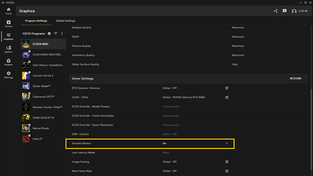The height and width of the screenshot is (176, 313).
Task: Select Counter-Strike 2 from programs list
Action: [43, 76]
